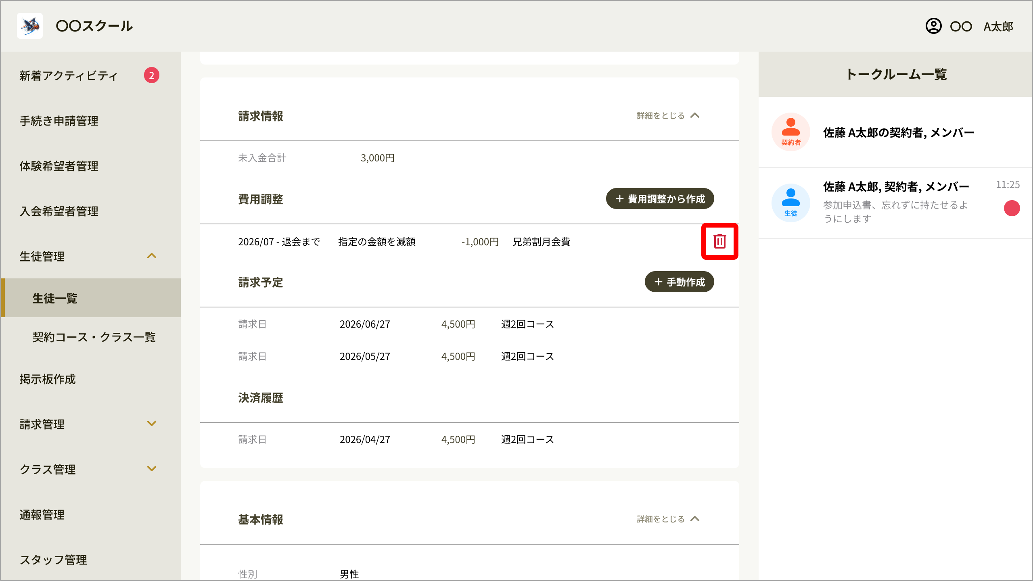Click the 11:25 message timestamp
This screenshot has width=1033, height=581.
pos(1008,185)
